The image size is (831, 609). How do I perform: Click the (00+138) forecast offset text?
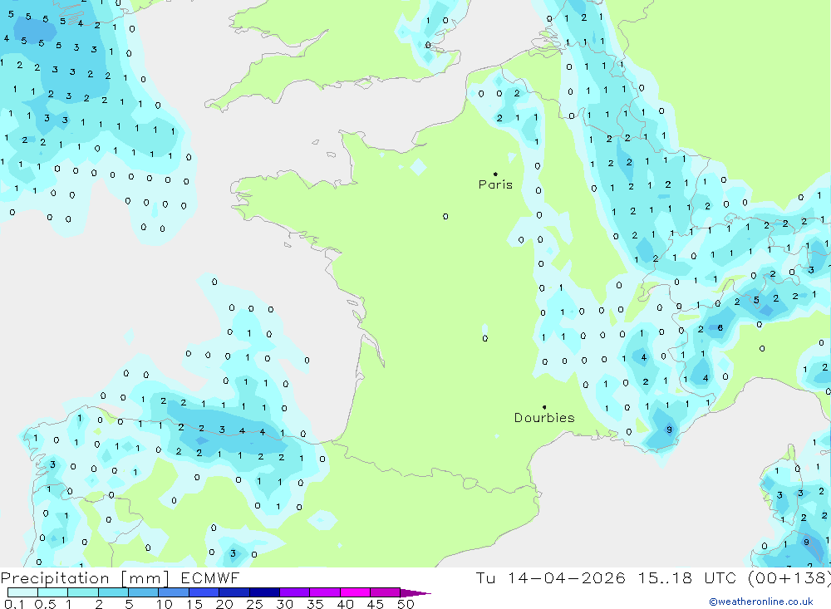pyautogui.click(x=789, y=578)
